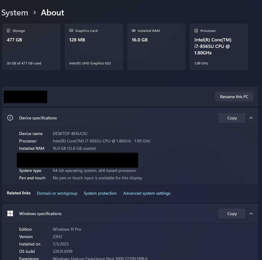Image resolution: width=262 pixels, height=260 pixels.
Task: Select the '16.0 GB (15.8 GB usable)' value
Action: pyautogui.click(x=74, y=148)
